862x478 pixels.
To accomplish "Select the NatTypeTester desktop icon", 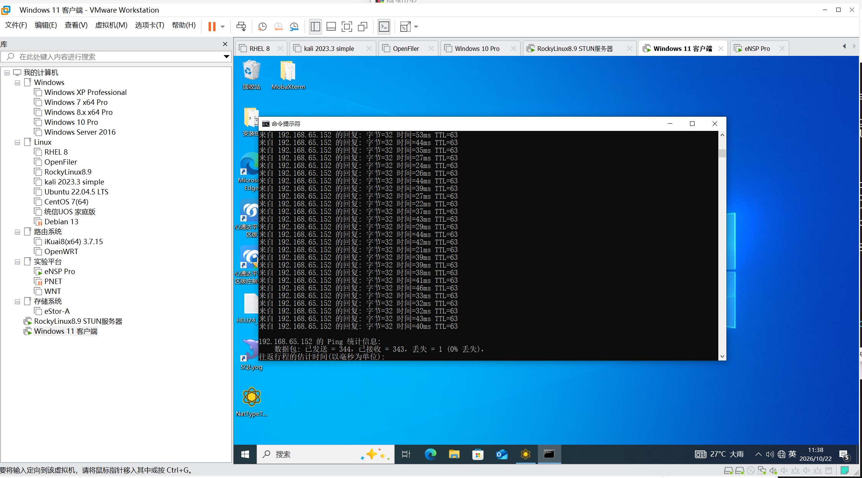I will click(251, 402).
